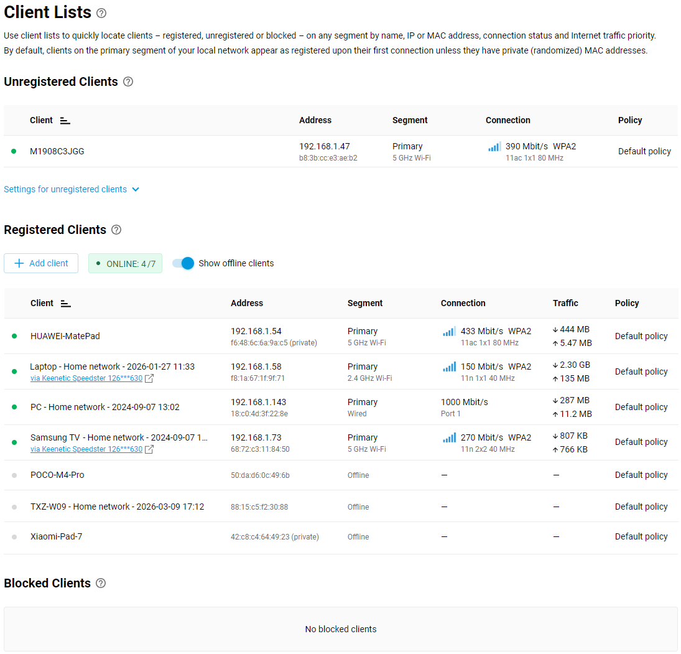Viewport: 681px width, 654px height.
Task: Click IP address 192.168.1.143
Action: pos(259,403)
